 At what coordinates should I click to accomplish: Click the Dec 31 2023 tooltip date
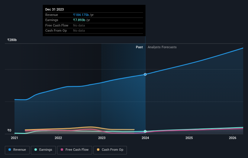[55, 9]
